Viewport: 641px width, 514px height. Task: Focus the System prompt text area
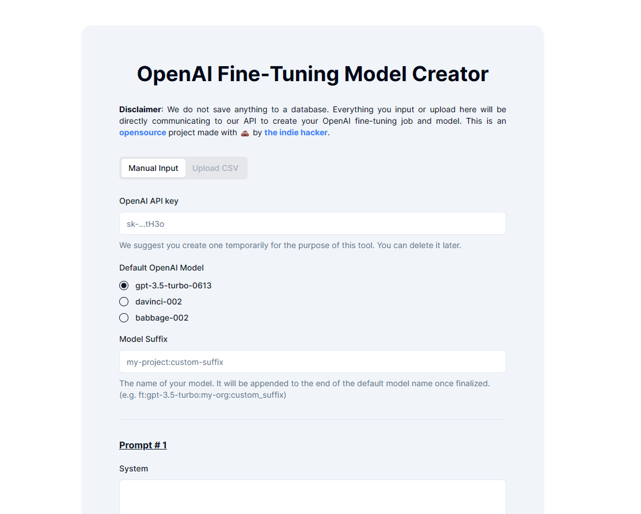312,497
